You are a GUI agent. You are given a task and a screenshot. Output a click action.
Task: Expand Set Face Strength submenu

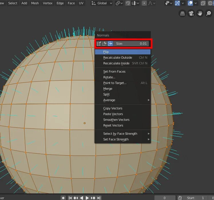coord(123,140)
